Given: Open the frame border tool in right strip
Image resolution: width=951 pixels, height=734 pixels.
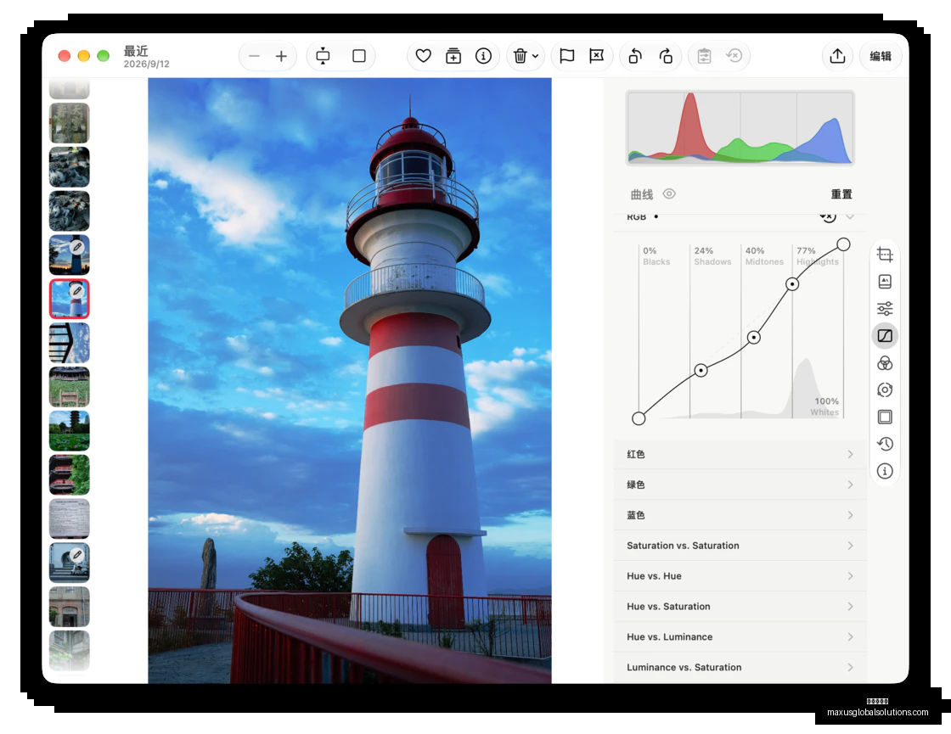Looking at the screenshot, I should click(x=885, y=417).
